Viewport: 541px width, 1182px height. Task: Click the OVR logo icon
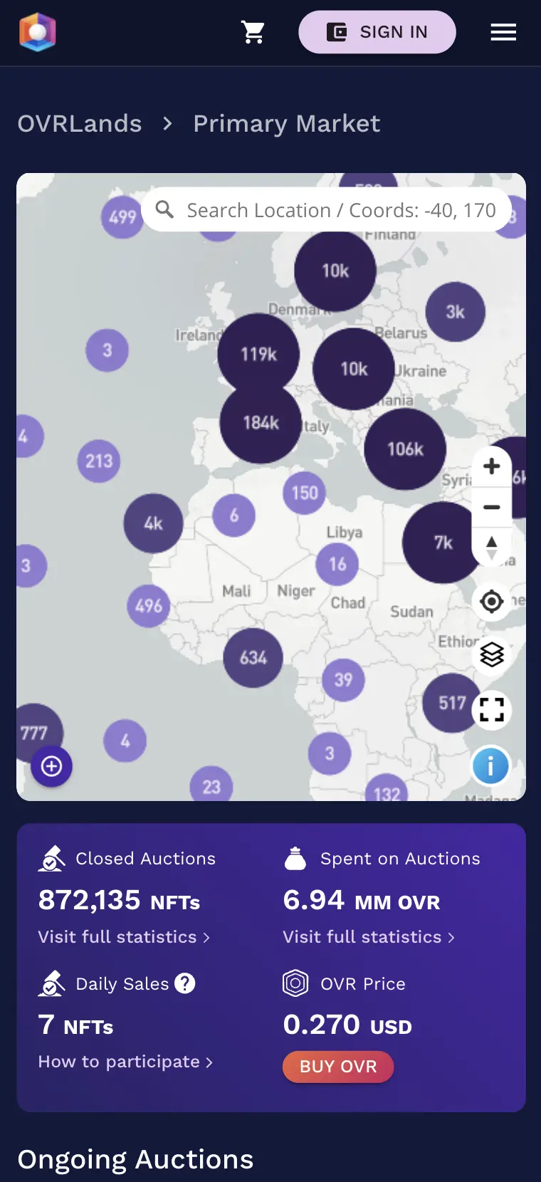(38, 32)
